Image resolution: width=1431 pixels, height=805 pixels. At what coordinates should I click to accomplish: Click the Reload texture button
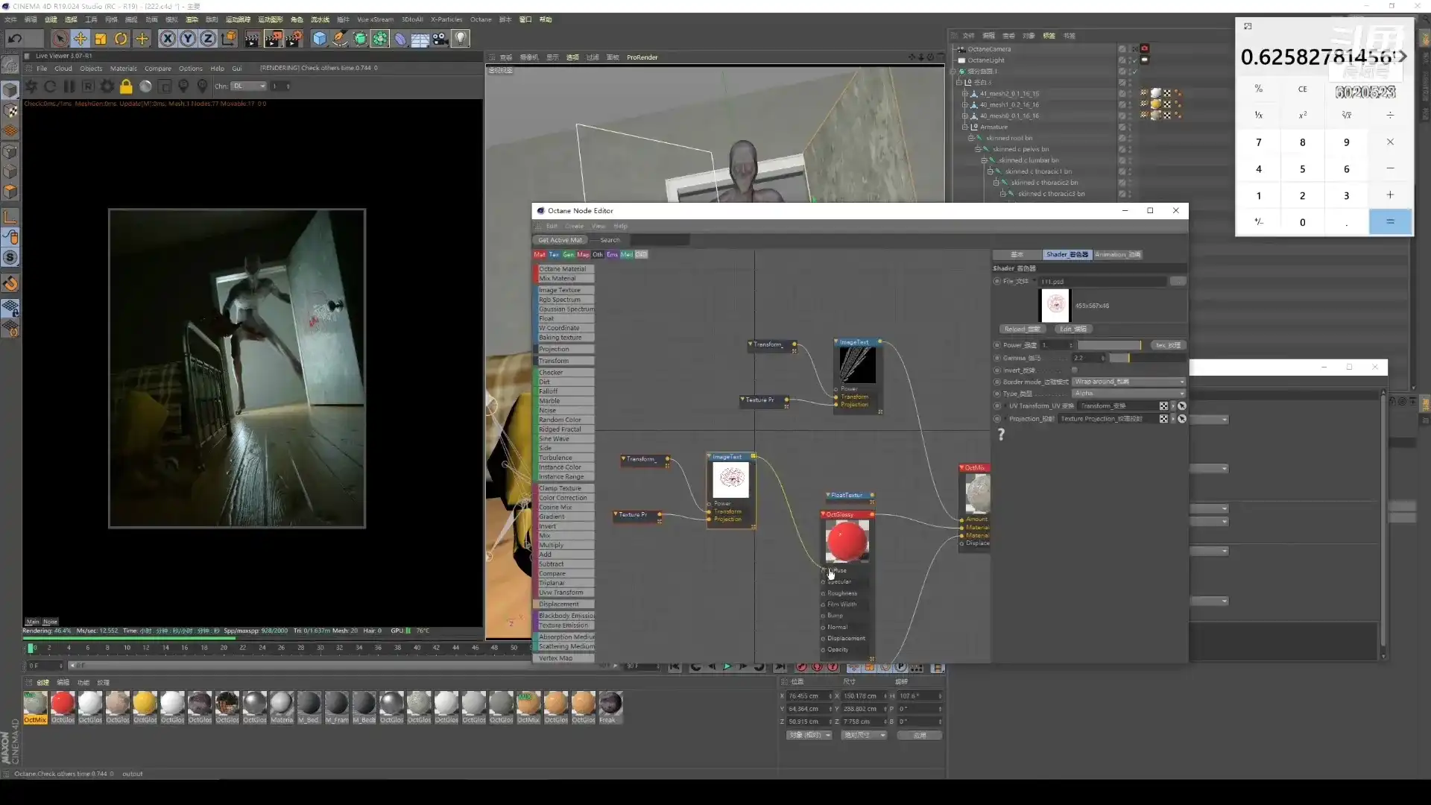click(1021, 329)
